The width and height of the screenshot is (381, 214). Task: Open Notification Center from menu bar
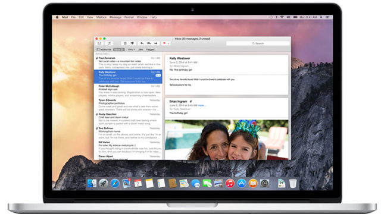(327, 17)
